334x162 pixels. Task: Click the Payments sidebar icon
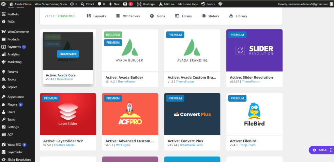[x=3, y=47]
